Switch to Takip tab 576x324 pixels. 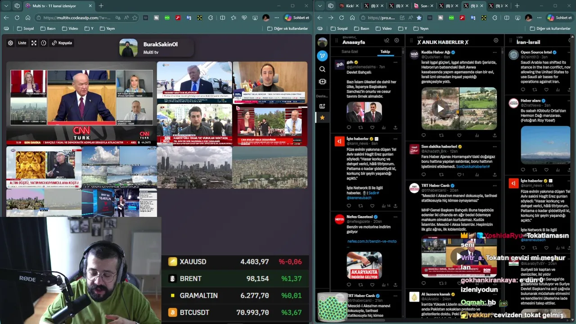point(385,52)
